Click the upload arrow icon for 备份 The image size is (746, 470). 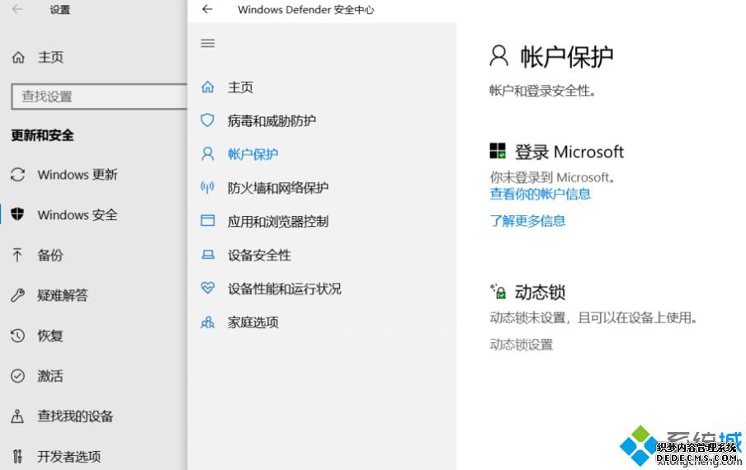[17, 255]
